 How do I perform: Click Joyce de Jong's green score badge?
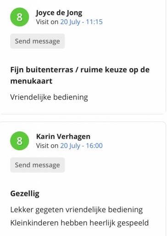(20, 17)
